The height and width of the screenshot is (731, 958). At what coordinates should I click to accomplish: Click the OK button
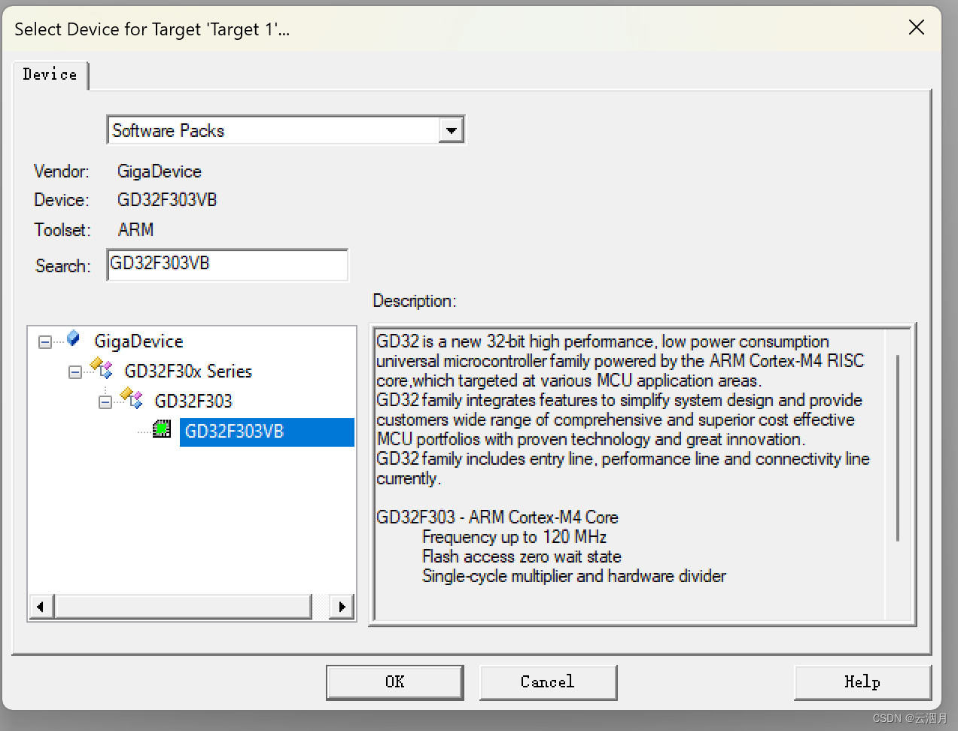pos(395,682)
